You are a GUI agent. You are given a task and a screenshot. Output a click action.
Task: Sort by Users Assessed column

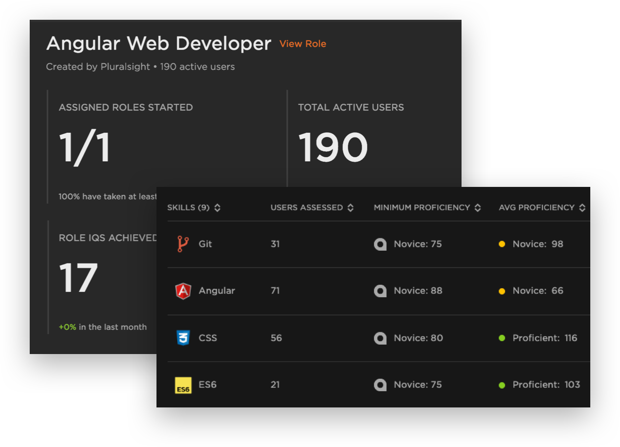tap(312, 208)
